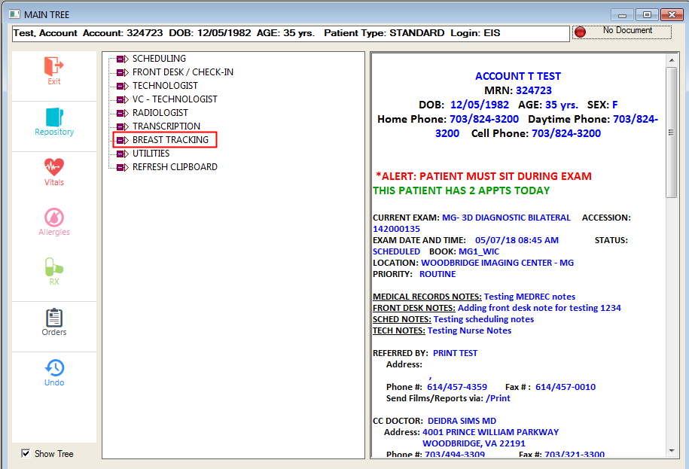
Task: Open the Repository icon
Action: pyautogui.click(x=54, y=117)
